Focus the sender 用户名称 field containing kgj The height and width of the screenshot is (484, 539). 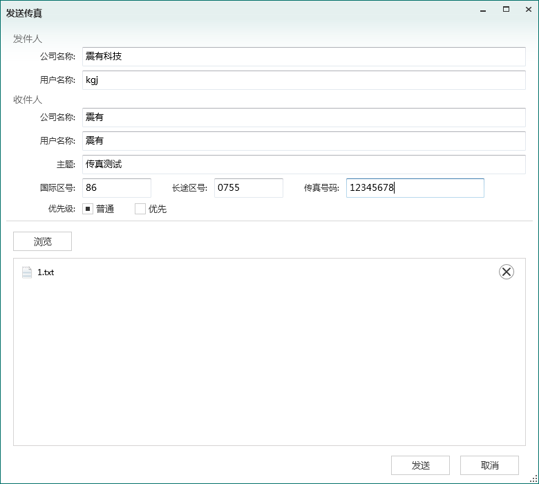[303, 80]
